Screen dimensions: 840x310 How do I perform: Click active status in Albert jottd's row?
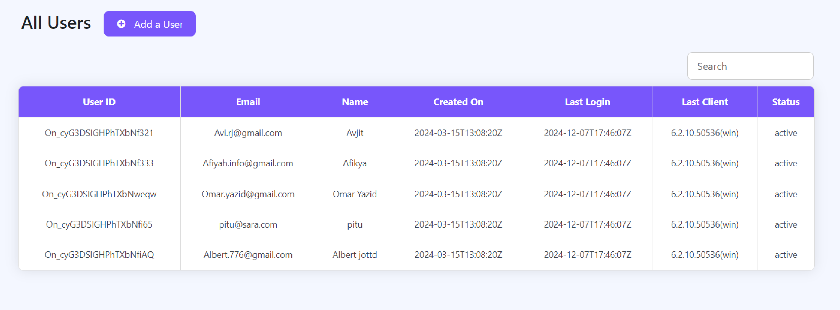(786, 255)
